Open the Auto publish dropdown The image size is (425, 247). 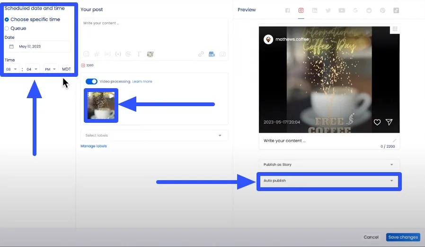click(x=329, y=181)
